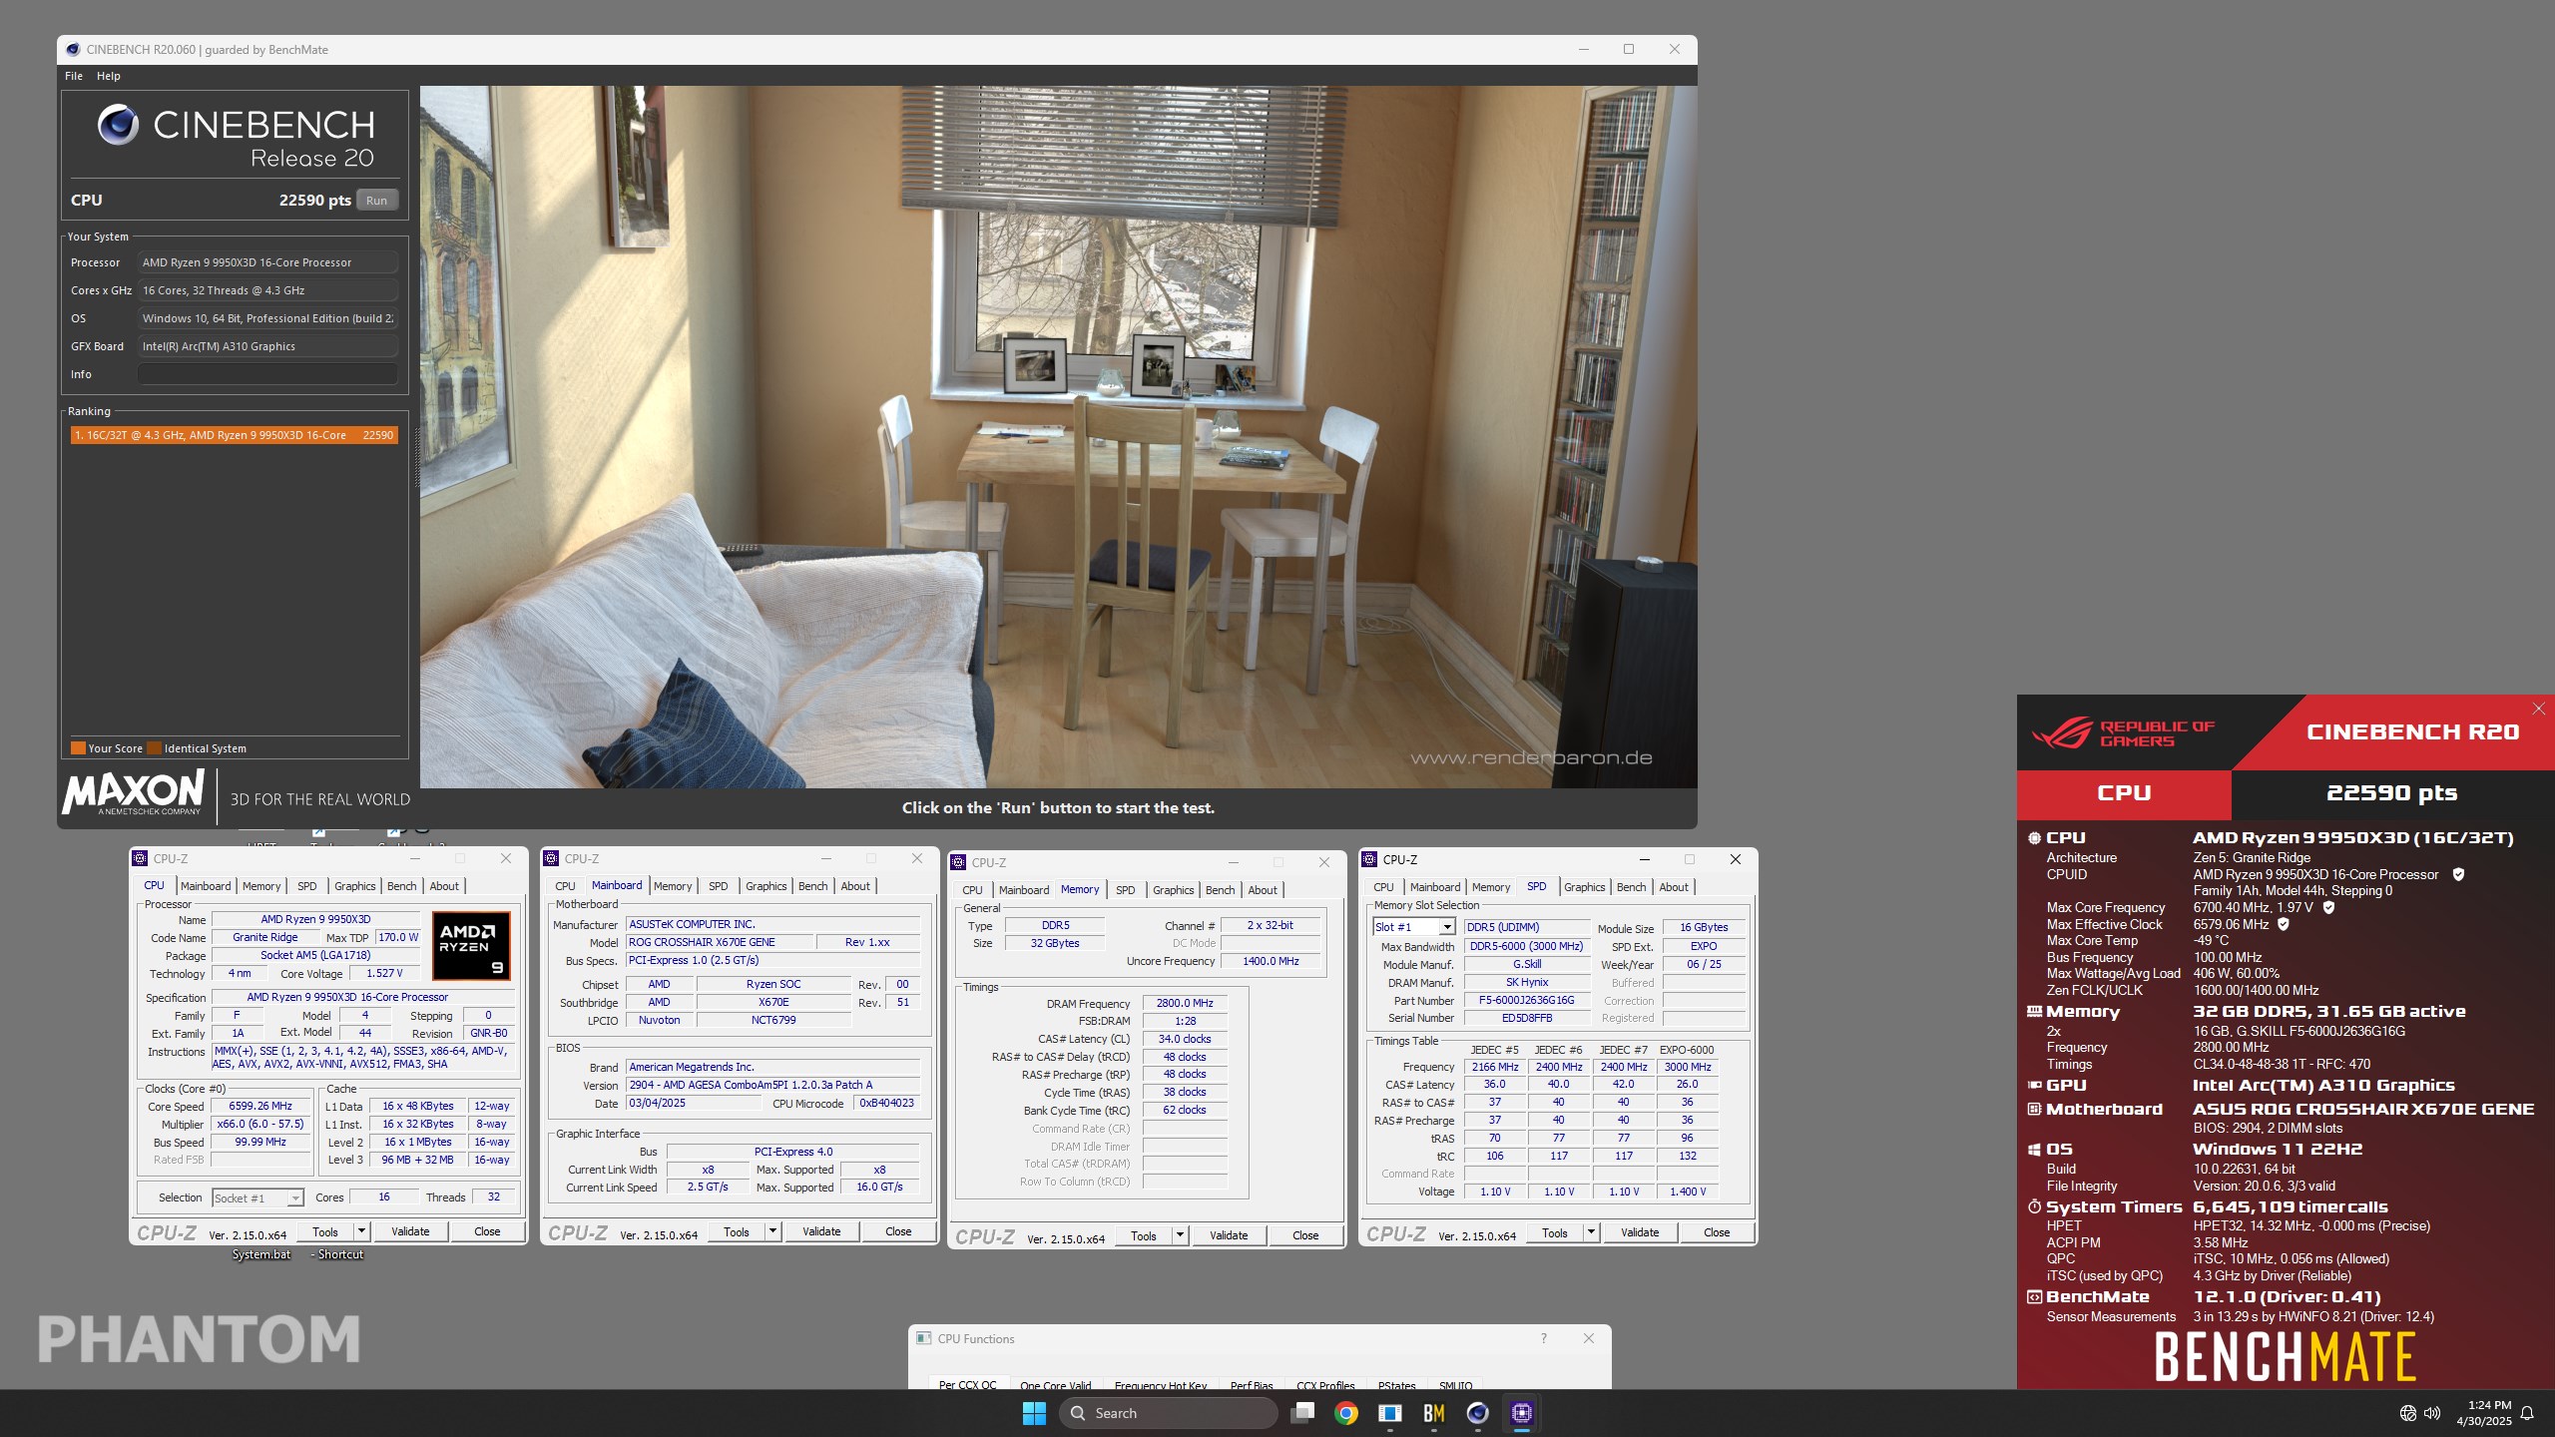The image size is (2555, 1437).
Task: Click the CPU chip icon in BenchMate panel
Action: 2034,838
